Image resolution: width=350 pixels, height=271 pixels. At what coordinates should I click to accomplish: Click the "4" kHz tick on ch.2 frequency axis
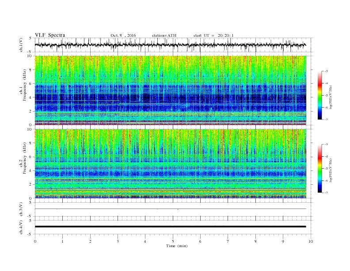31,171
